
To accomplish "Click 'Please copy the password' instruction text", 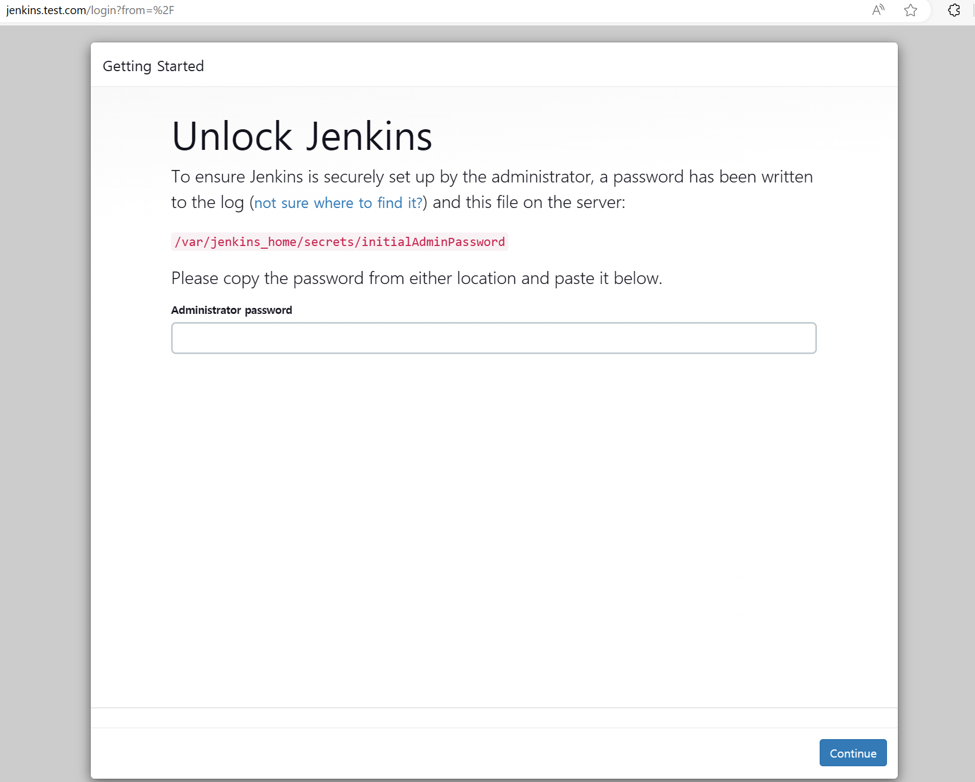I will (417, 279).
